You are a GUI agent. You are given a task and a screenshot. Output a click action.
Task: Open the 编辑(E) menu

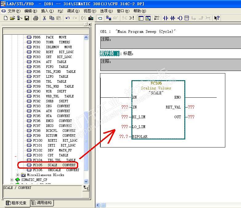[31, 11]
